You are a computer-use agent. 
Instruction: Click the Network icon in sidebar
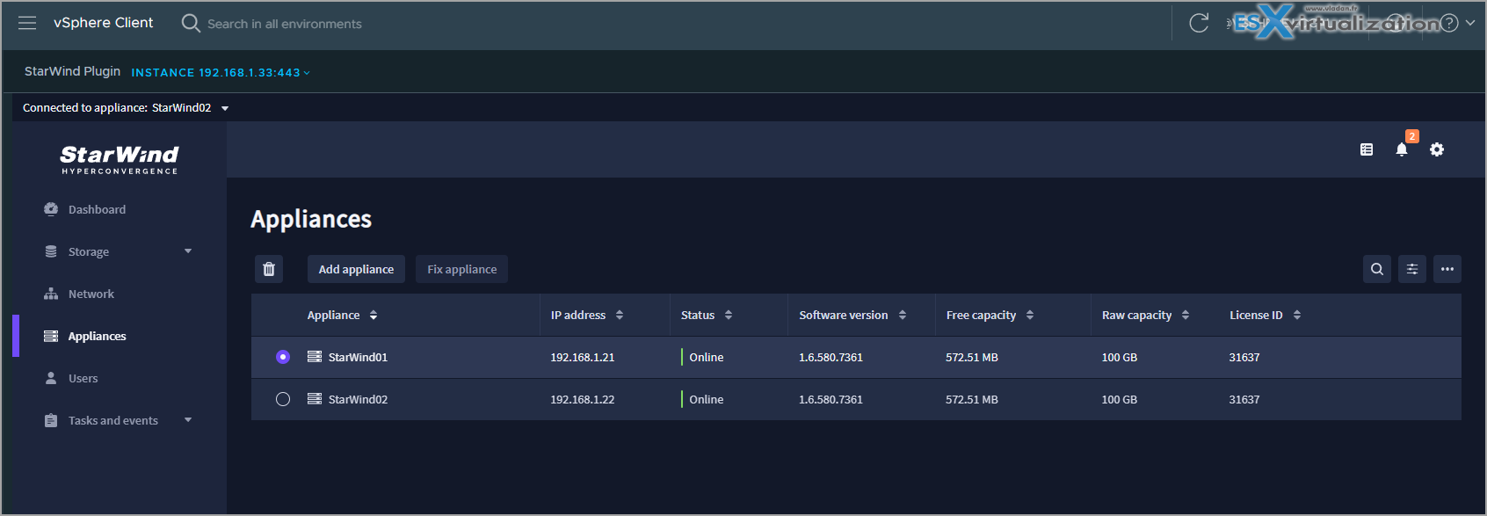coord(51,294)
